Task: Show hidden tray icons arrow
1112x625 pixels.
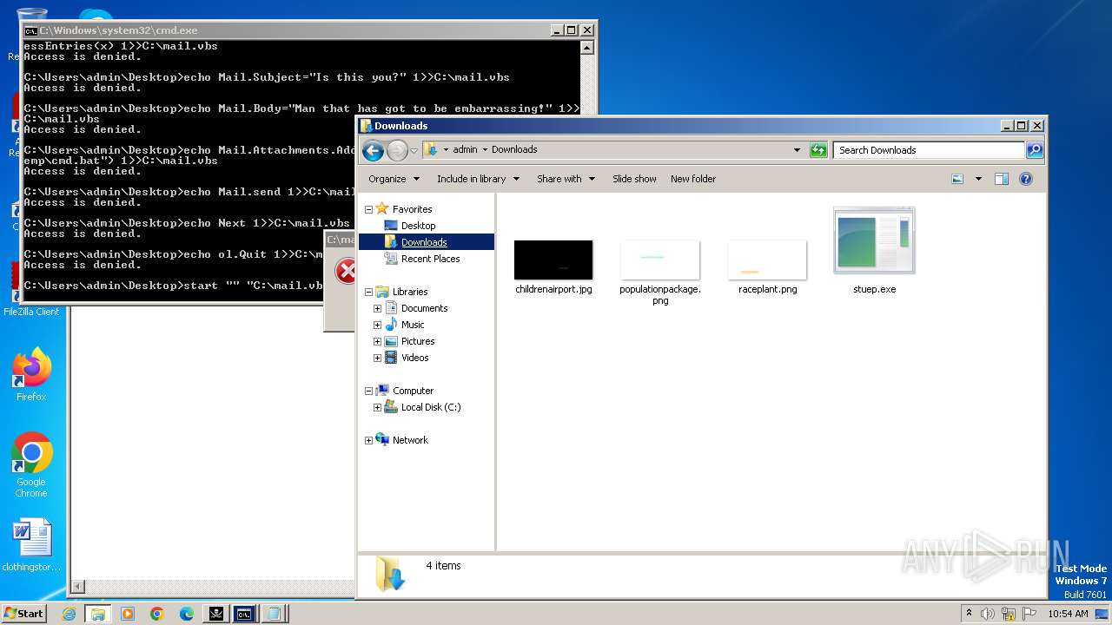Action: tap(969, 614)
